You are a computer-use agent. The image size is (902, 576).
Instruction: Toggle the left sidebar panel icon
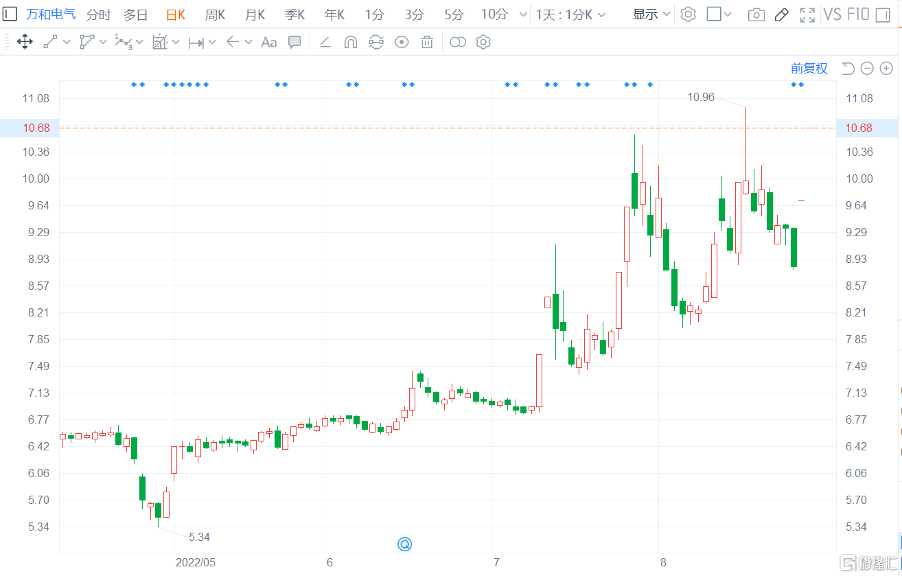coord(10,14)
